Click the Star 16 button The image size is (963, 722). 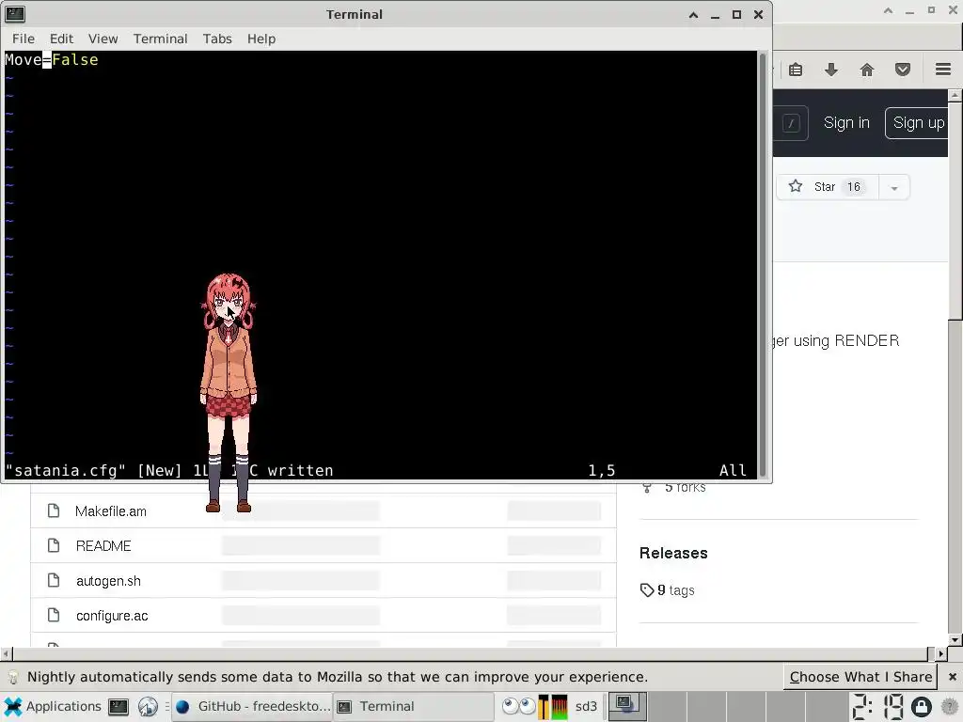828,187
